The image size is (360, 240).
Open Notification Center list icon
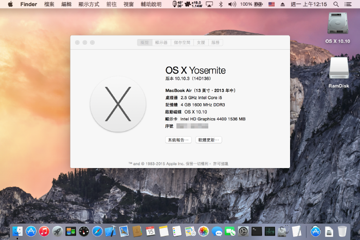click(348, 4)
